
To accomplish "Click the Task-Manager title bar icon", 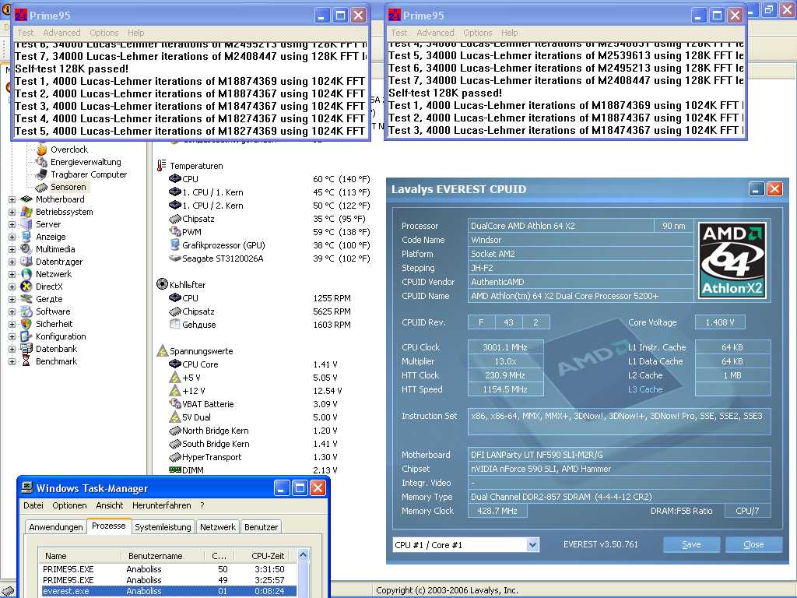I will [27, 488].
